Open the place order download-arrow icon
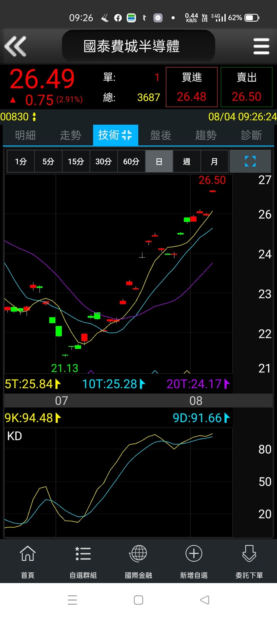 [249, 554]
